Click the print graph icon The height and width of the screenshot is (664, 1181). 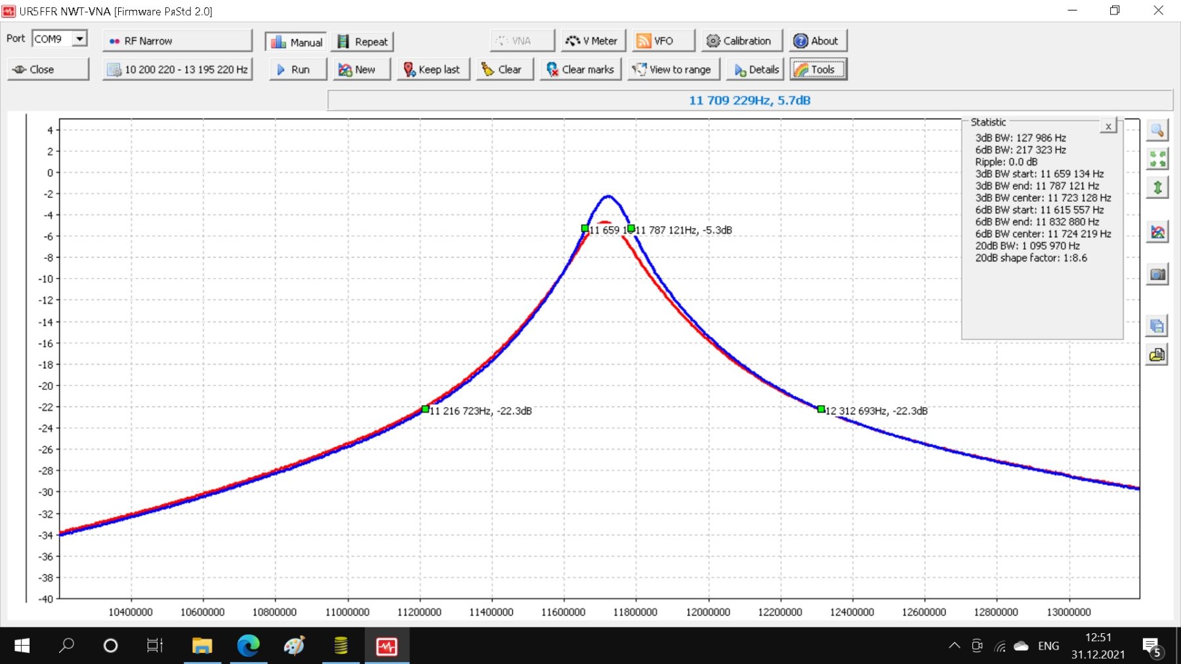[x=1157, y=355]
